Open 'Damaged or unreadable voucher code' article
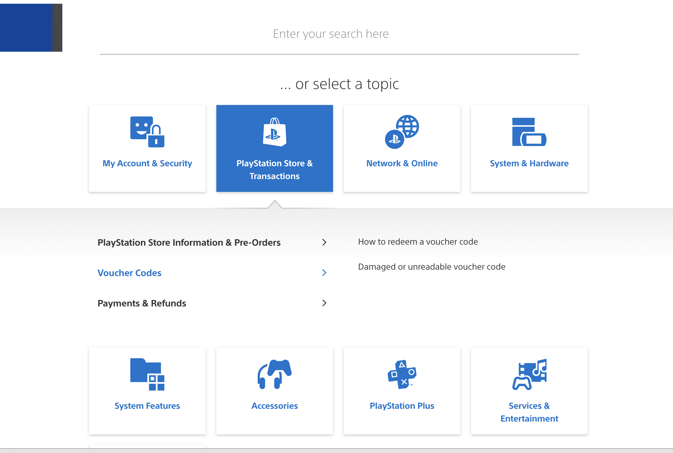This screenshot has height=453, width=673. pyautogui.click(x=432, y=266)
